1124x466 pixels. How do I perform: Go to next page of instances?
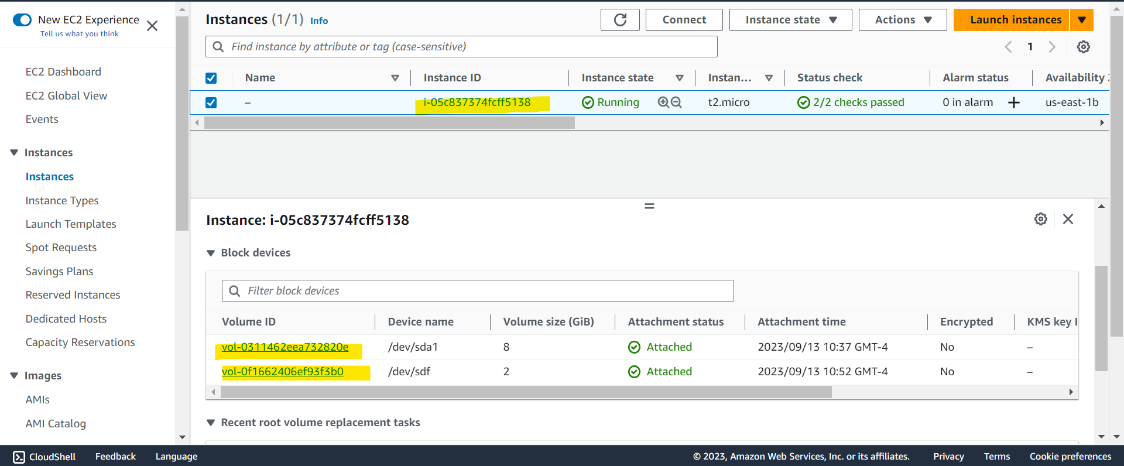click(x=1052, y=47)
